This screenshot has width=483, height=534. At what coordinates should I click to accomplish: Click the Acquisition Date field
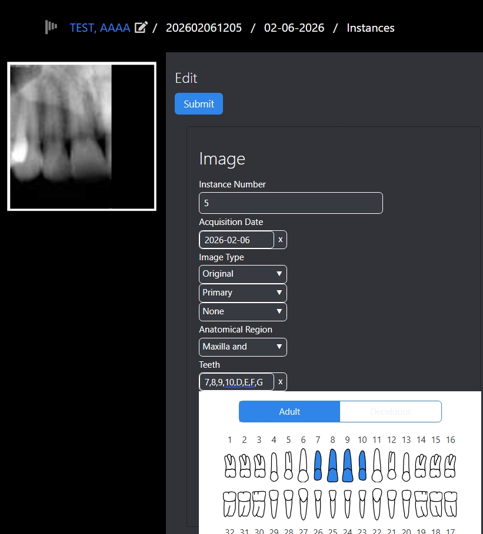(x=236, y=240)
